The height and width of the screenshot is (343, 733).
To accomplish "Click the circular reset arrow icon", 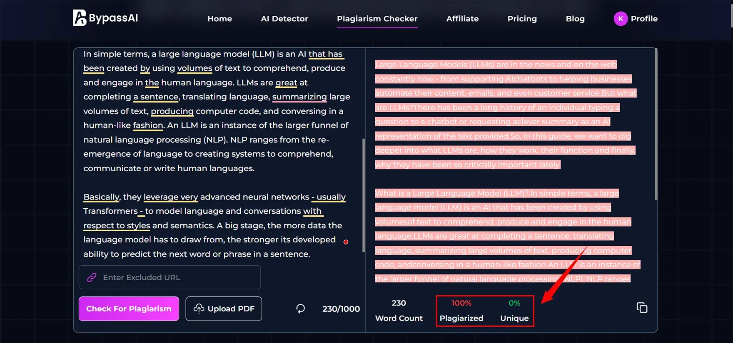I will [x=300, y=308].
